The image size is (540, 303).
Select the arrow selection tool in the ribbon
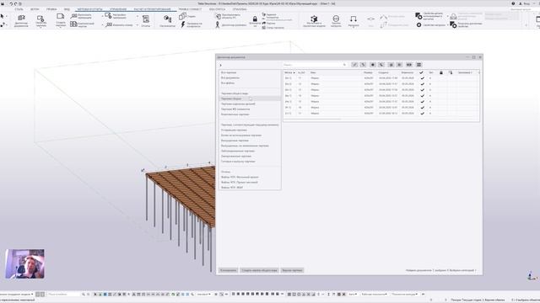click(3, 16)
